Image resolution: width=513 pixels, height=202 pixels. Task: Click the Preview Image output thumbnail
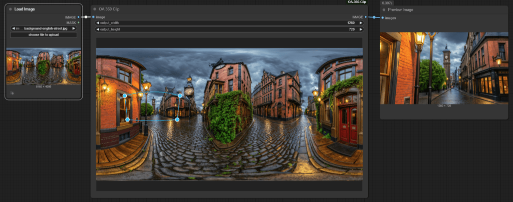(x=445, y=68)
